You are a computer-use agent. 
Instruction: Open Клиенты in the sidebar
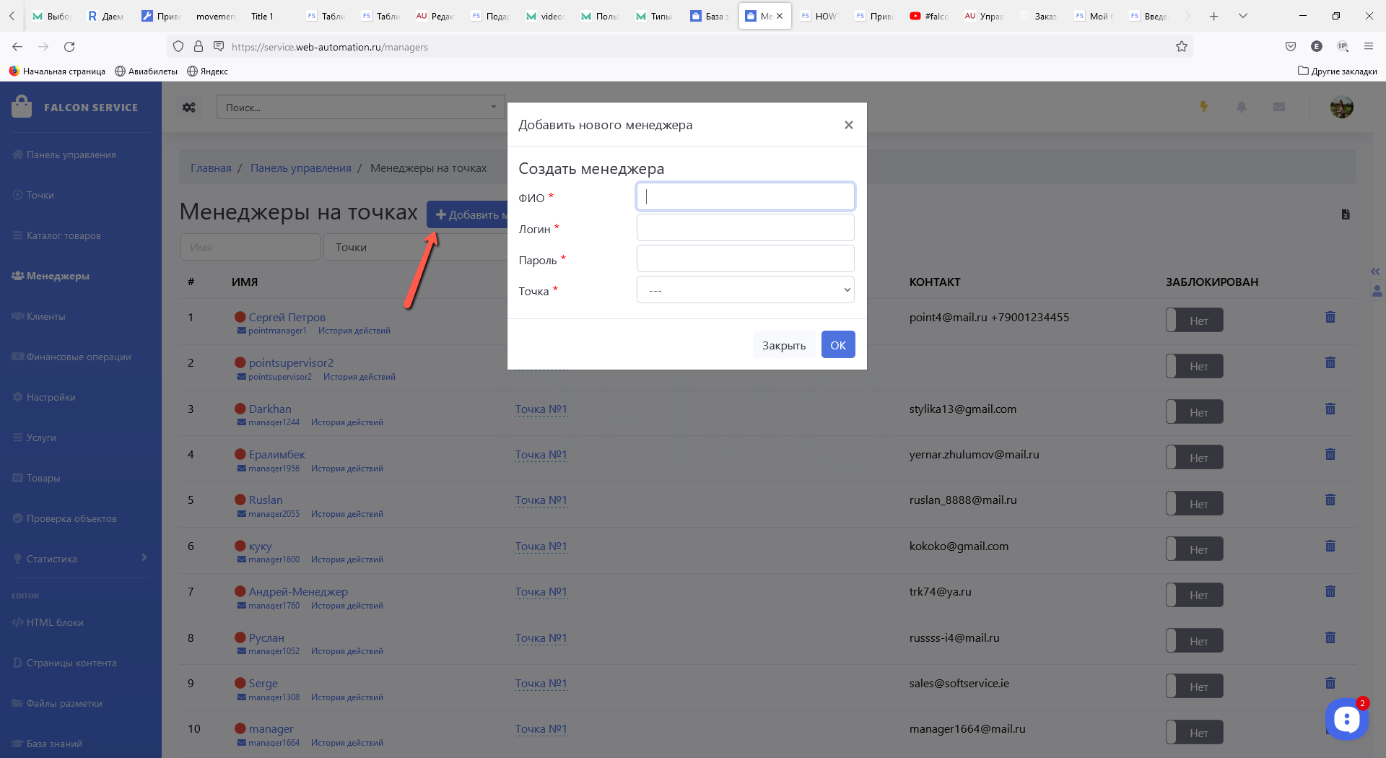tap(46, 316)
